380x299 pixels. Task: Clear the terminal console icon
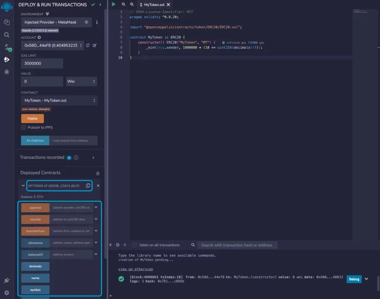point(118,245)
